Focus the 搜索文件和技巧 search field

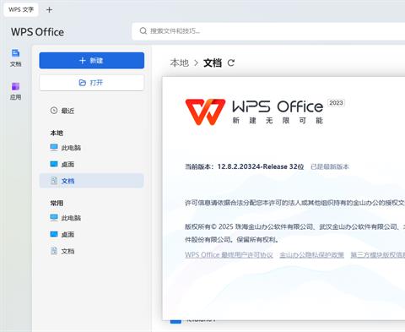click(x=268, y=31)
